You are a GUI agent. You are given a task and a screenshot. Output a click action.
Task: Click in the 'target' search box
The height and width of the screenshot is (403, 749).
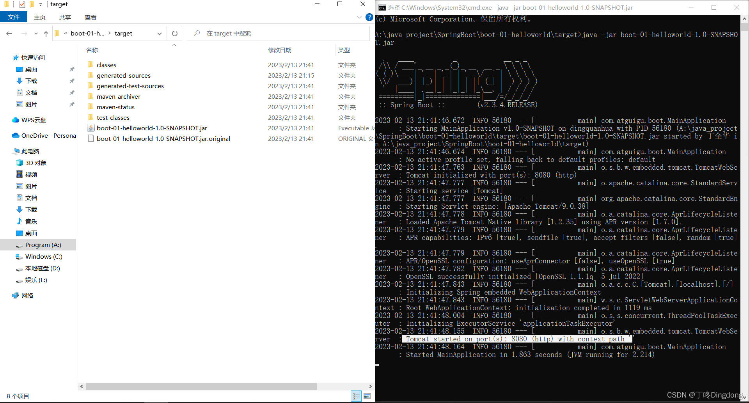[278, 34]
